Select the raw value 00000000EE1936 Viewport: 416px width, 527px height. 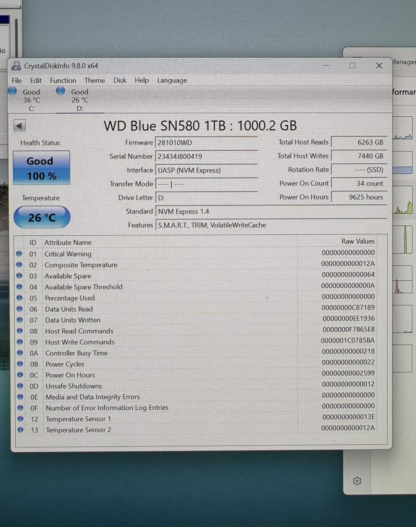pyautogui.click(x=349, y=318)
